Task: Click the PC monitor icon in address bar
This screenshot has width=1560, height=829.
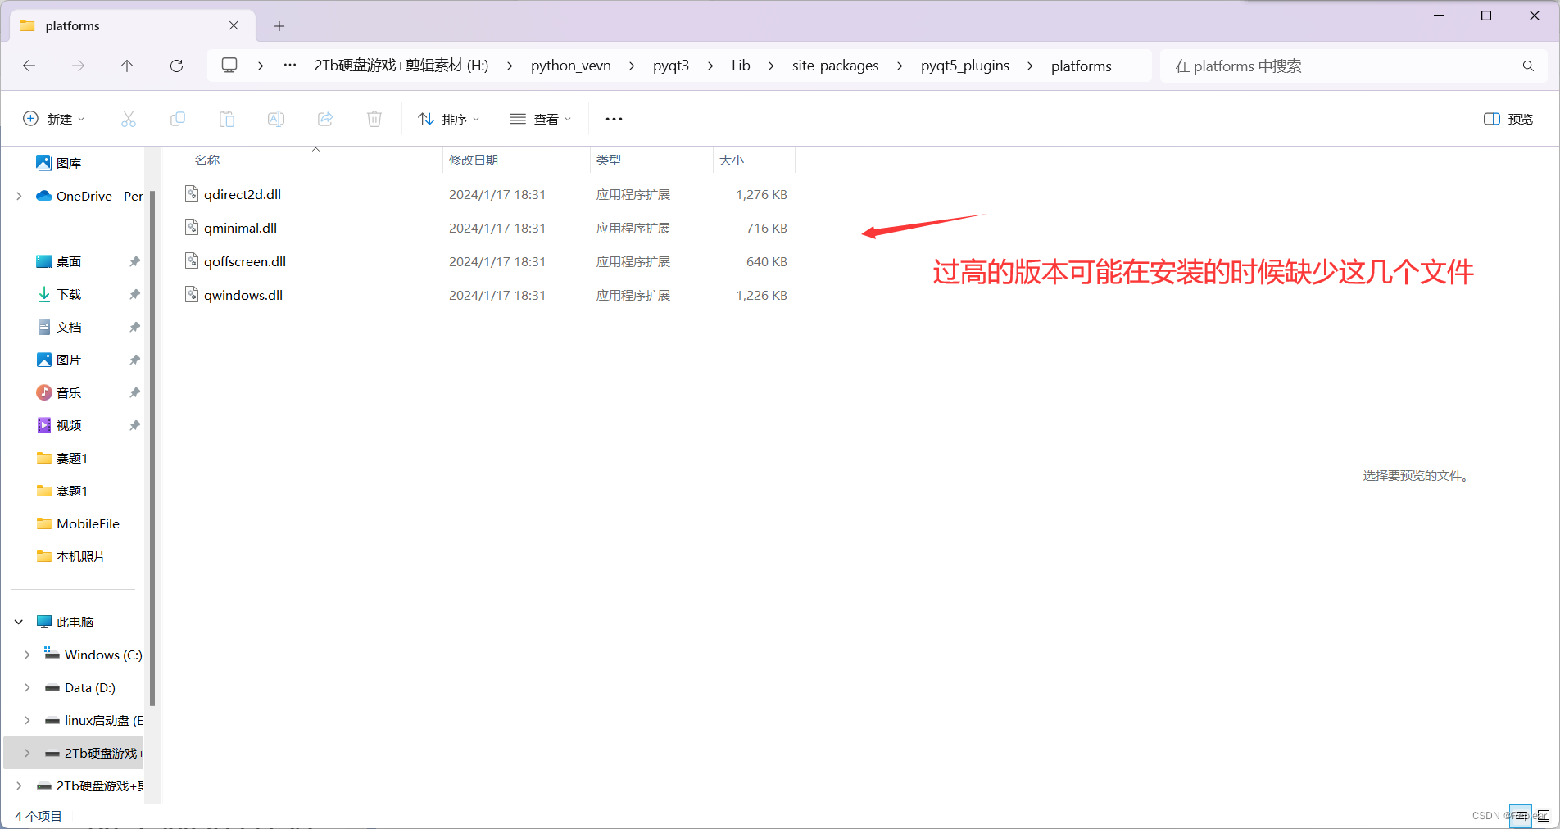Action: pyautogui.click(x=229, y=66)
